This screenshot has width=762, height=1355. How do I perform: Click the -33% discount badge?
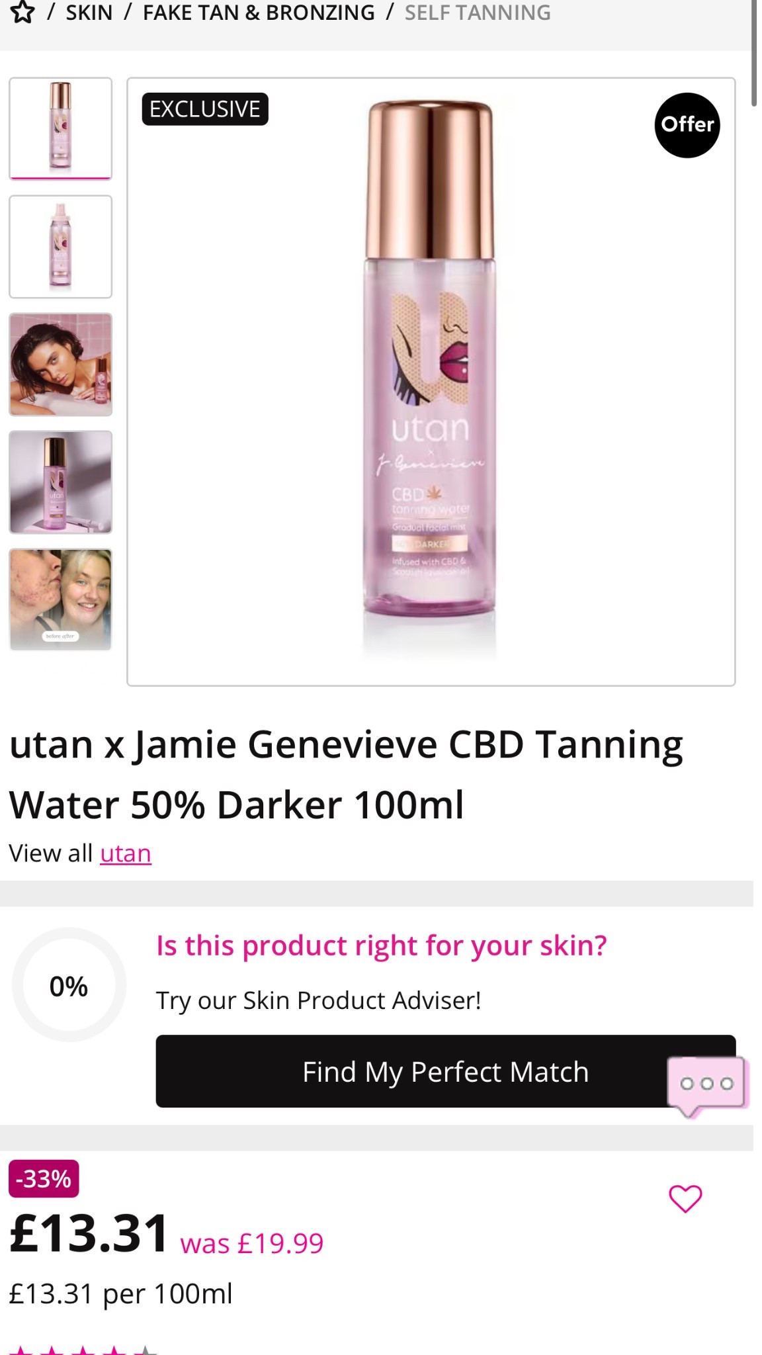point(44,1179)
